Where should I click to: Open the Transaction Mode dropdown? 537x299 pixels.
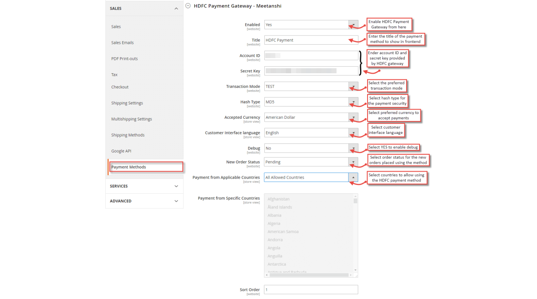coord(311,86)
